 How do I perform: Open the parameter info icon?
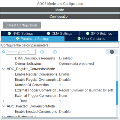[x=112, y=52]
